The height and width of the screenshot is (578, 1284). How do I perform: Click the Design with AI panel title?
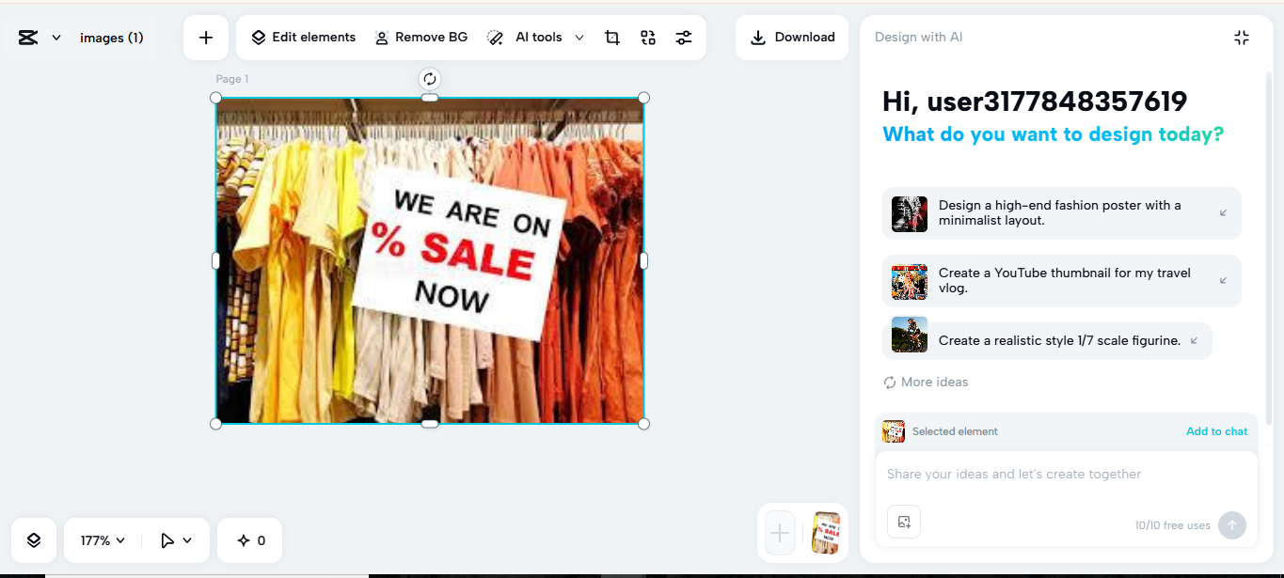918,38
